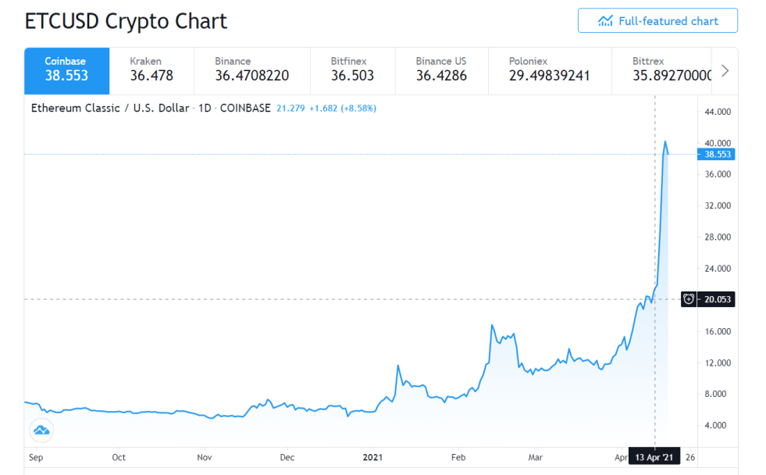This screenshot has width=766, height=475.
Task: Click the 20.053 crosshair price label
Action: click(717, 299)
